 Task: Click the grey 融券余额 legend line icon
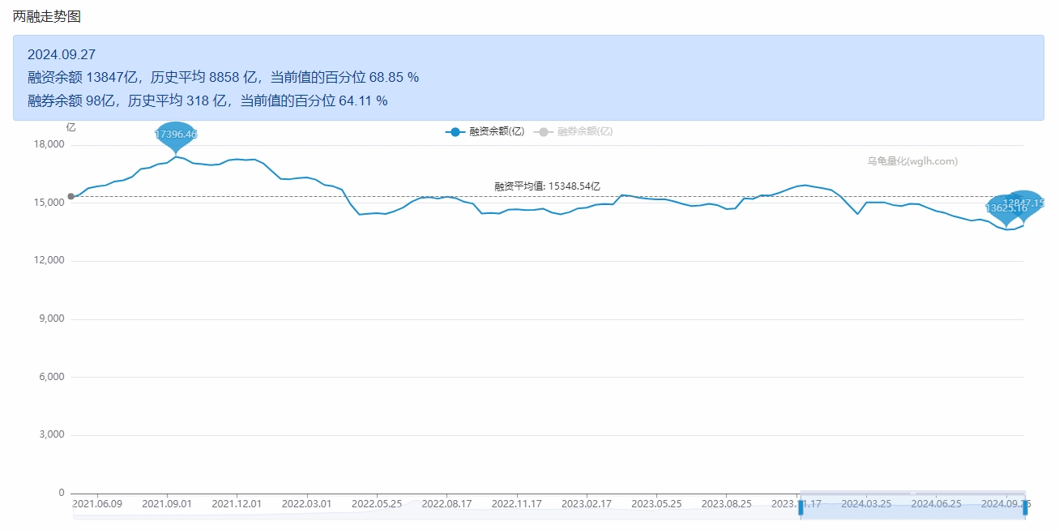pyautogui.click(x=543, y=131)
